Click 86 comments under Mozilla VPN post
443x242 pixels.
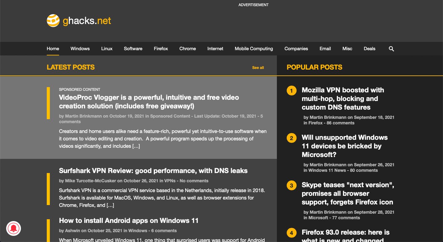(x=341, y=123)
